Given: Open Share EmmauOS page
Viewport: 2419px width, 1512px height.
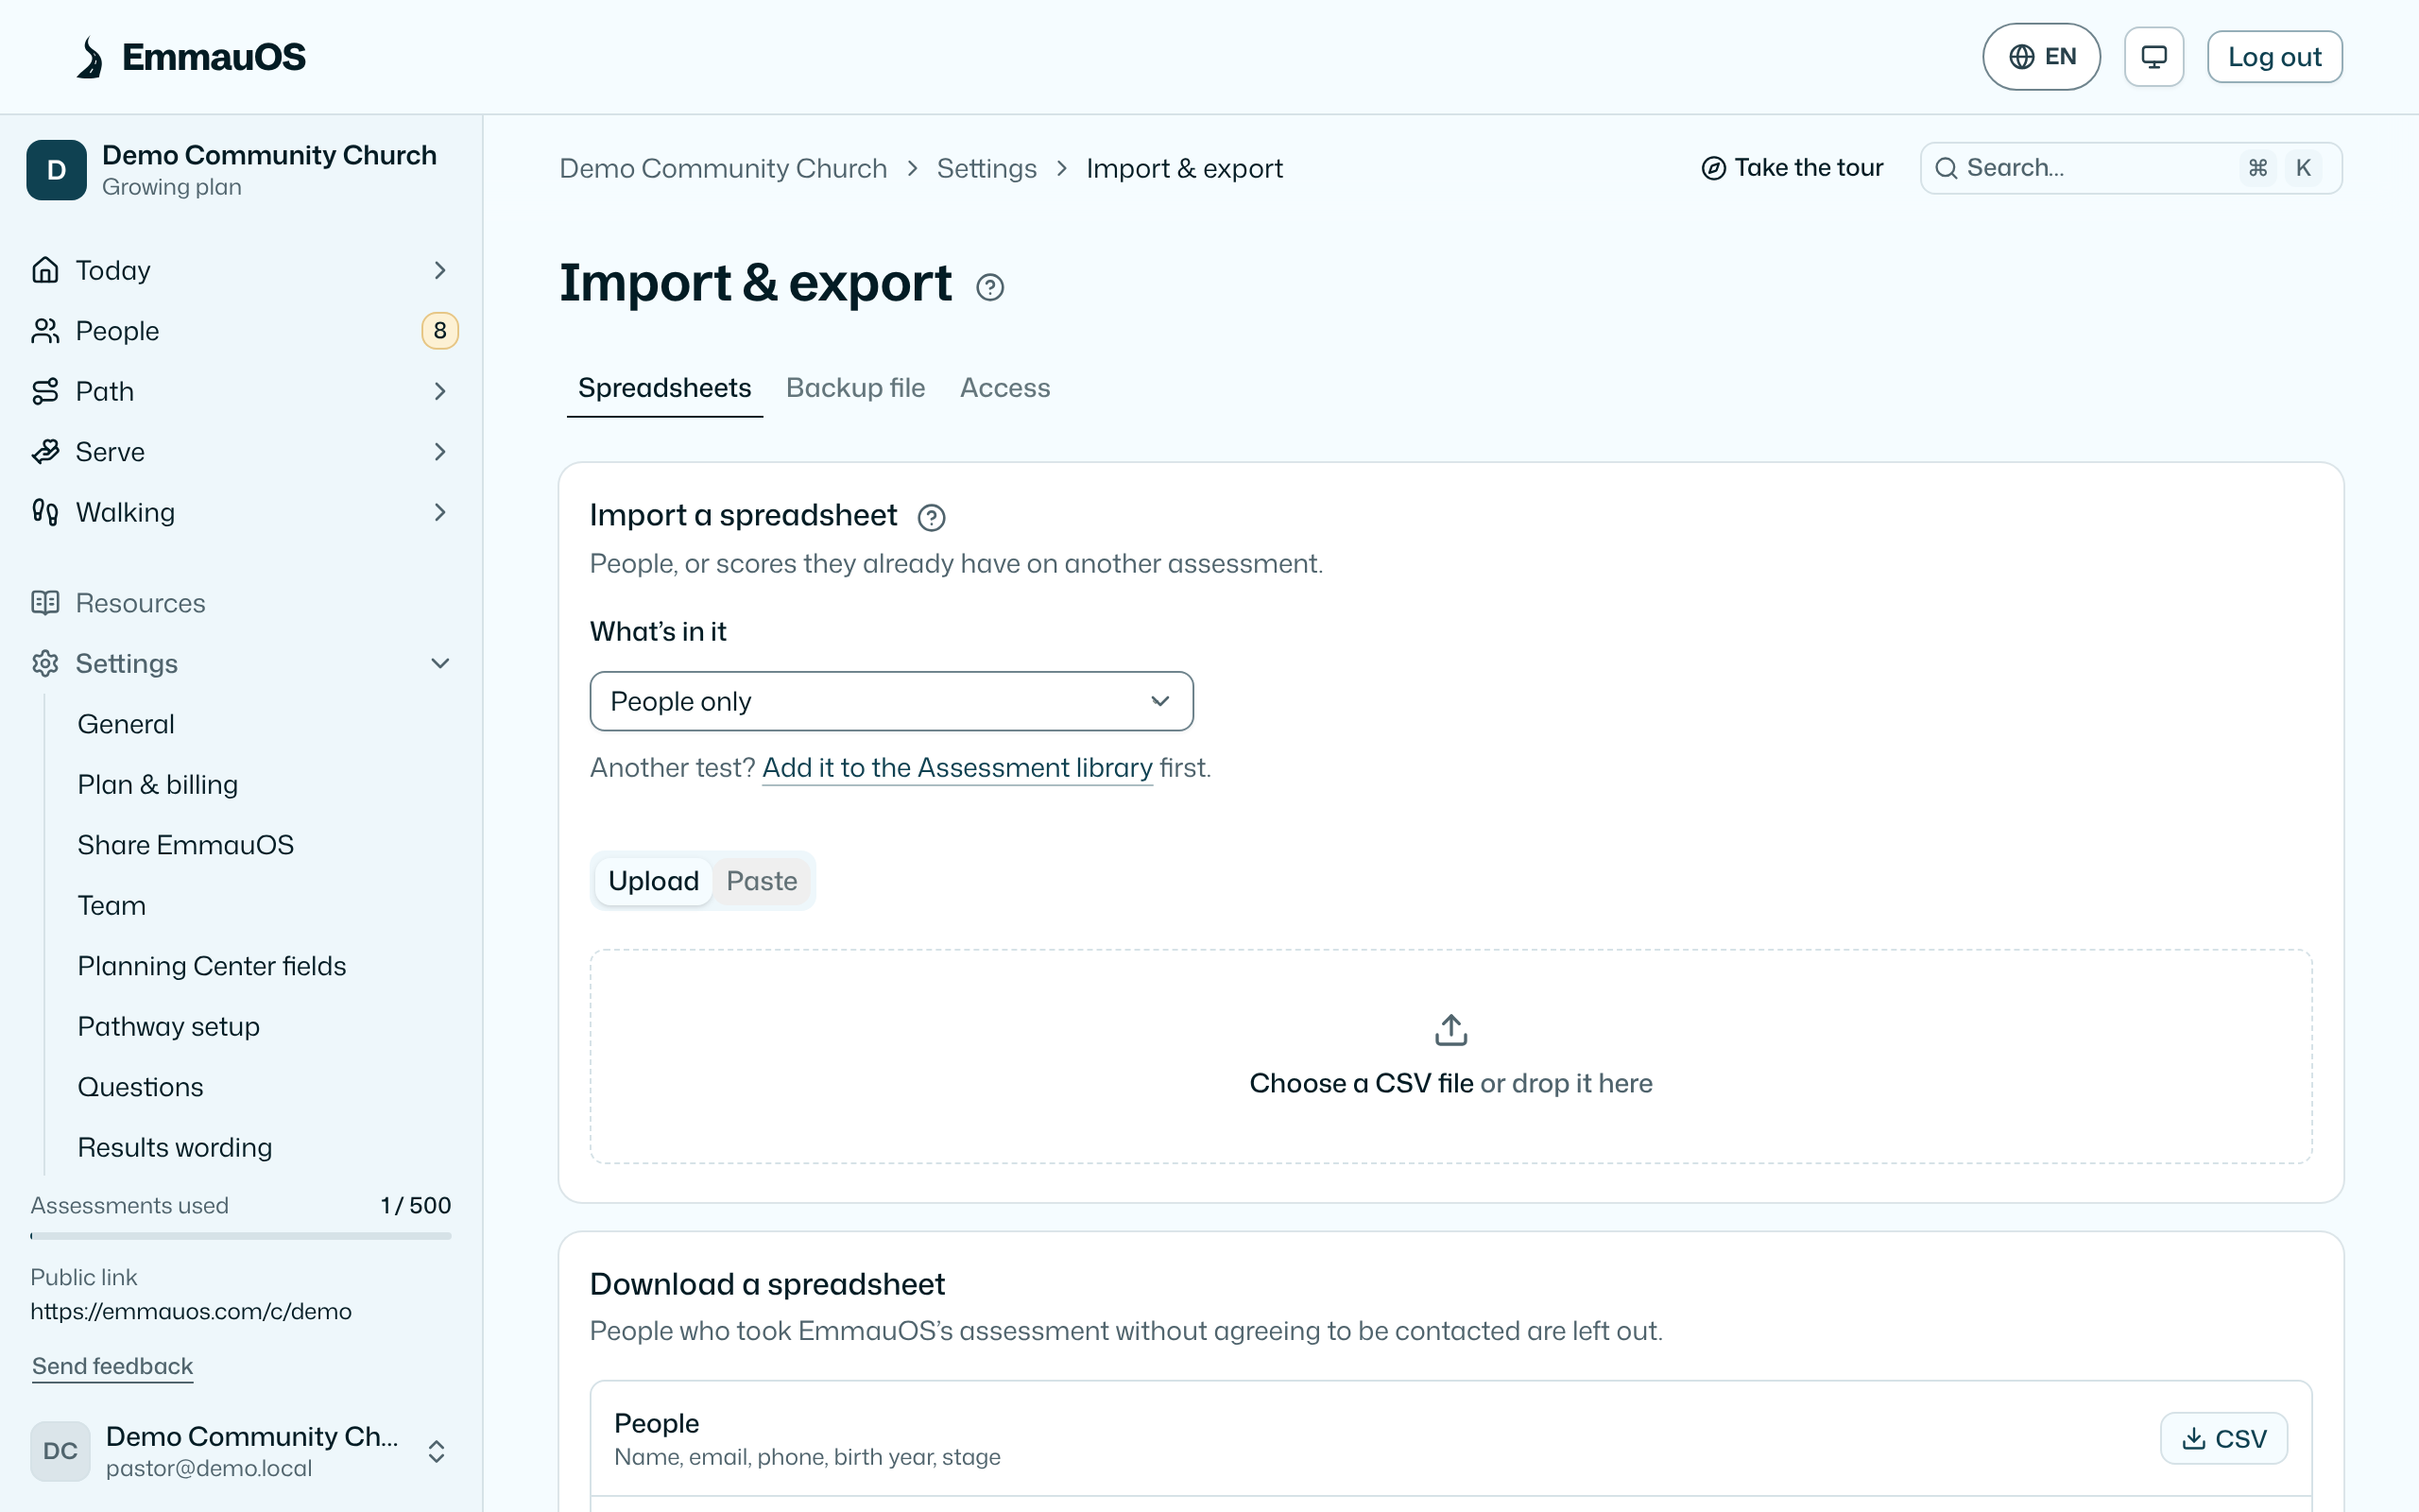Looking at the screenshot, I should 186,845.
